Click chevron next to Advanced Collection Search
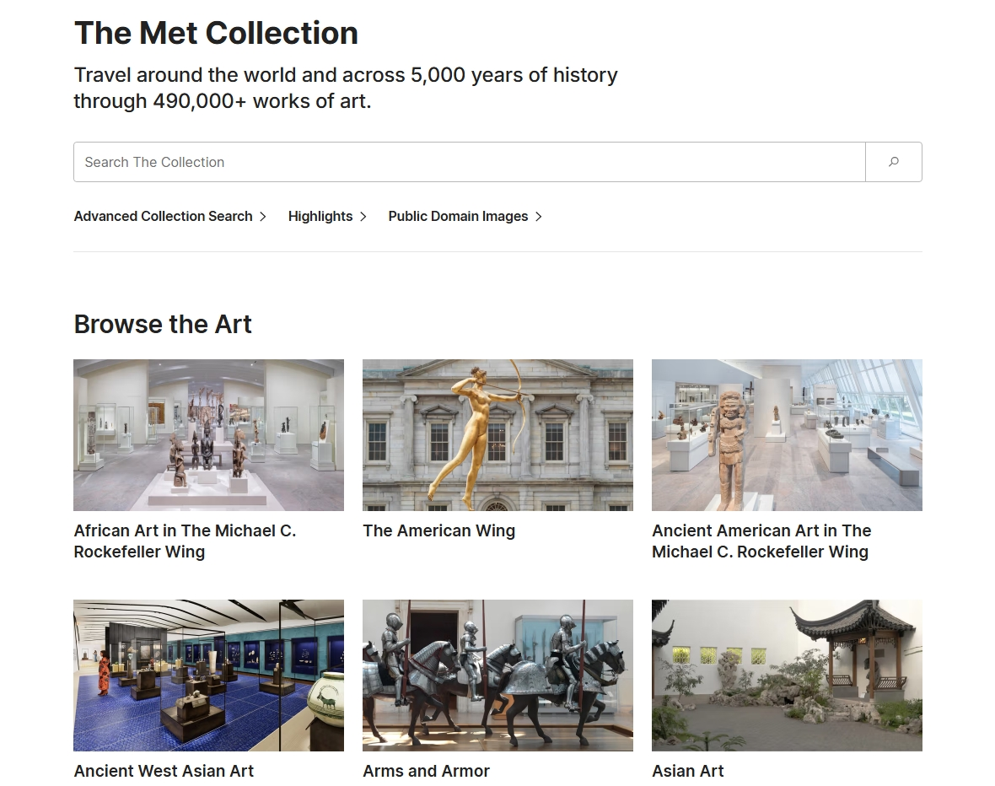995x786 pixels. (x=263, y=217)
